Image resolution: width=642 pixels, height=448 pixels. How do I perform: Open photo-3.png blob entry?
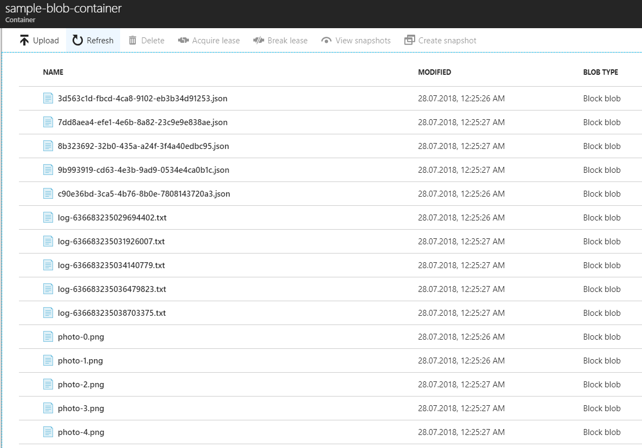coord(82,408)
